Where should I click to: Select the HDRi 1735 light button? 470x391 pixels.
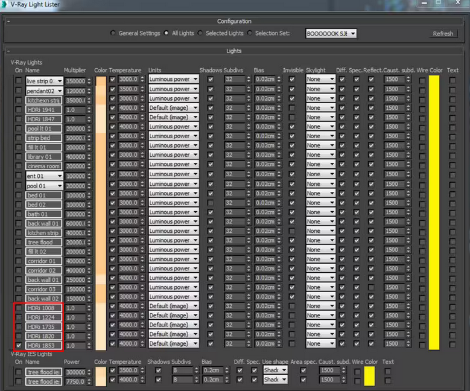coord(44,327)
